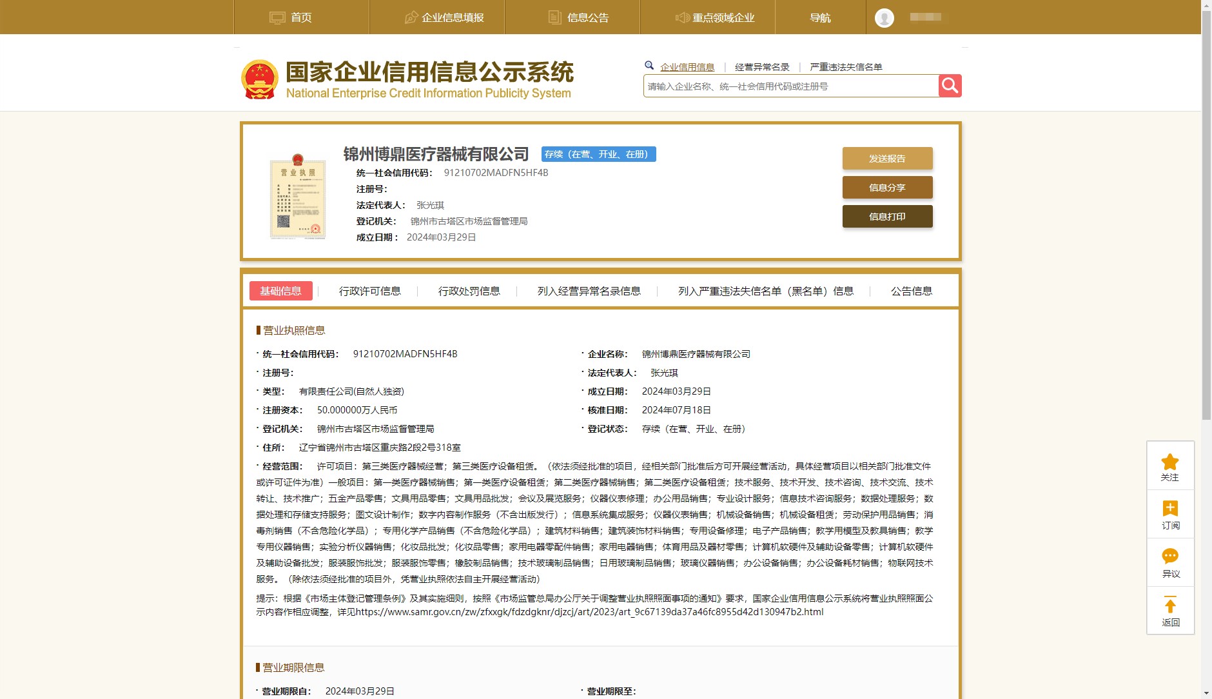Switch to the 列入经营异常名录信息 tab
Screen dimensions: 1212x699
tap(589, 291)
